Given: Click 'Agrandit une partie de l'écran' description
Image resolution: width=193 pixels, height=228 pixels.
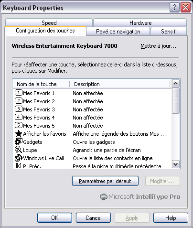Looking at the screenshot, I should pyautogui.click(x=107, y=150).
